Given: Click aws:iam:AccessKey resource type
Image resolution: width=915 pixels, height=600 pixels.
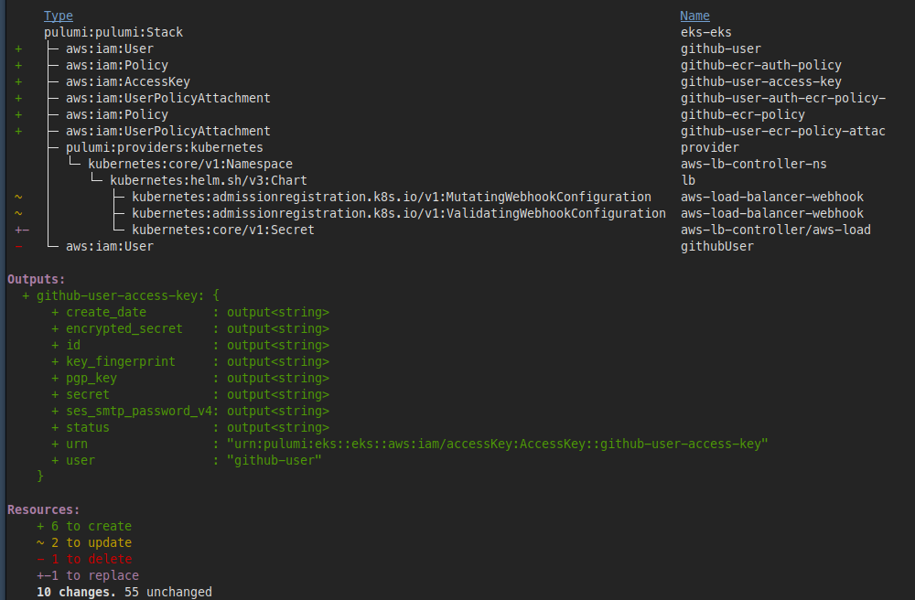Looking at the screenshot, I should [x=128, y=81].
